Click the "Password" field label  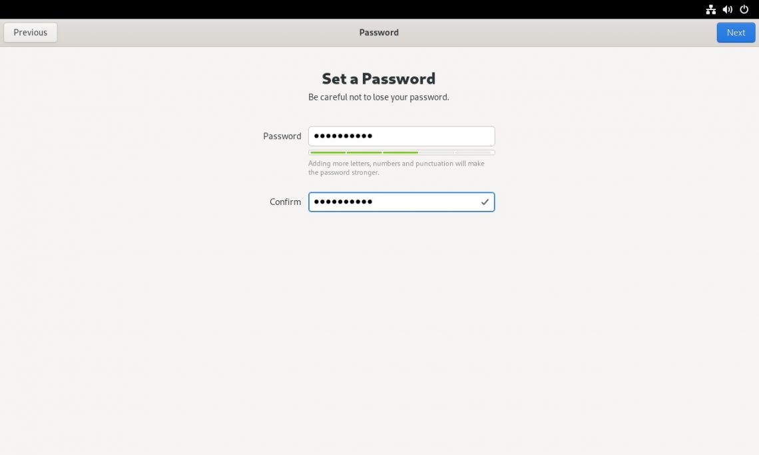[x=282, y=136]
